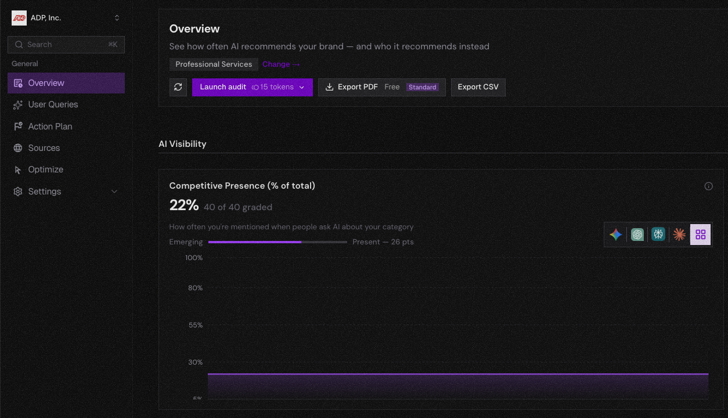Click the ADP company logo
The image size is (728, 418).
pyautogui.click(x=19, y=18)
